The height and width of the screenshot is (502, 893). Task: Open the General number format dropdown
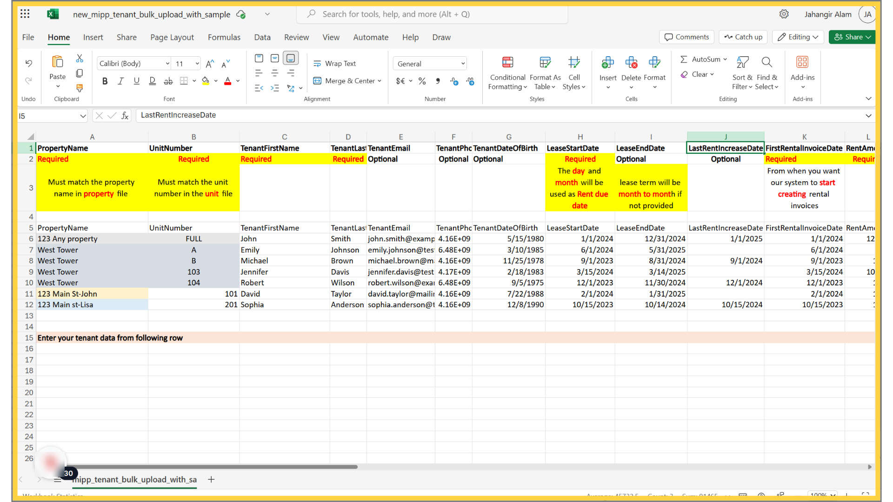pos(430,64)
